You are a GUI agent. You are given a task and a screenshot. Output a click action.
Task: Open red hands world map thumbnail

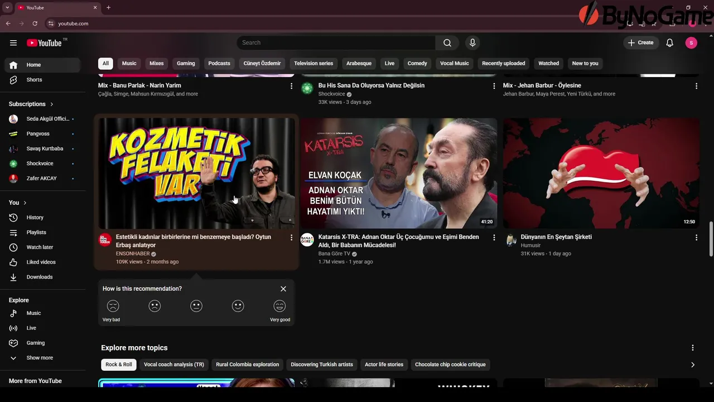pos(601,173)
